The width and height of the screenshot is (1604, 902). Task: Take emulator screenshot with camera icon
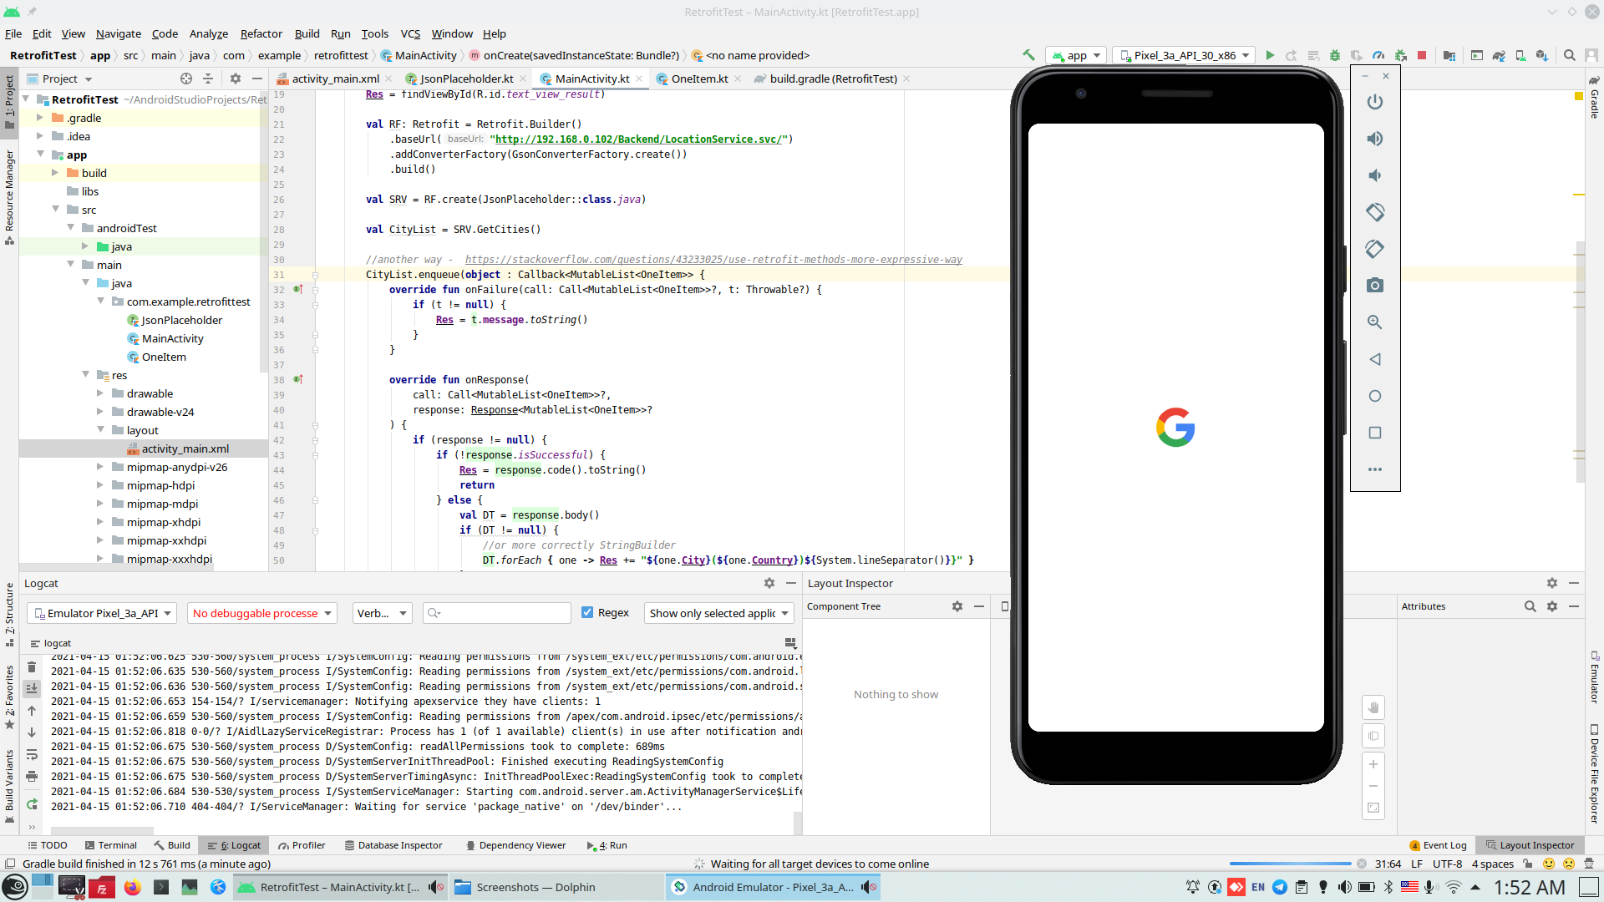click(1374, 286)
